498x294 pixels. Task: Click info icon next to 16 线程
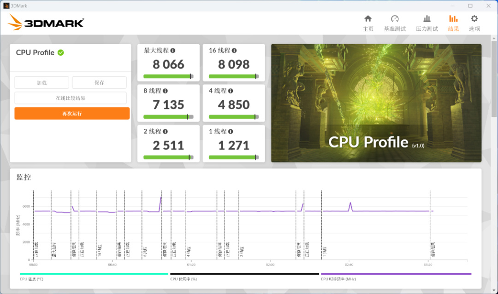pyautogui.click(x=234, y=50)
